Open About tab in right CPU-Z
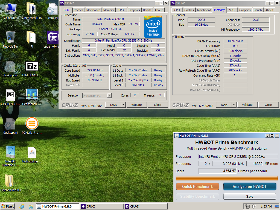The image size is (280, 210). (269, 10)
